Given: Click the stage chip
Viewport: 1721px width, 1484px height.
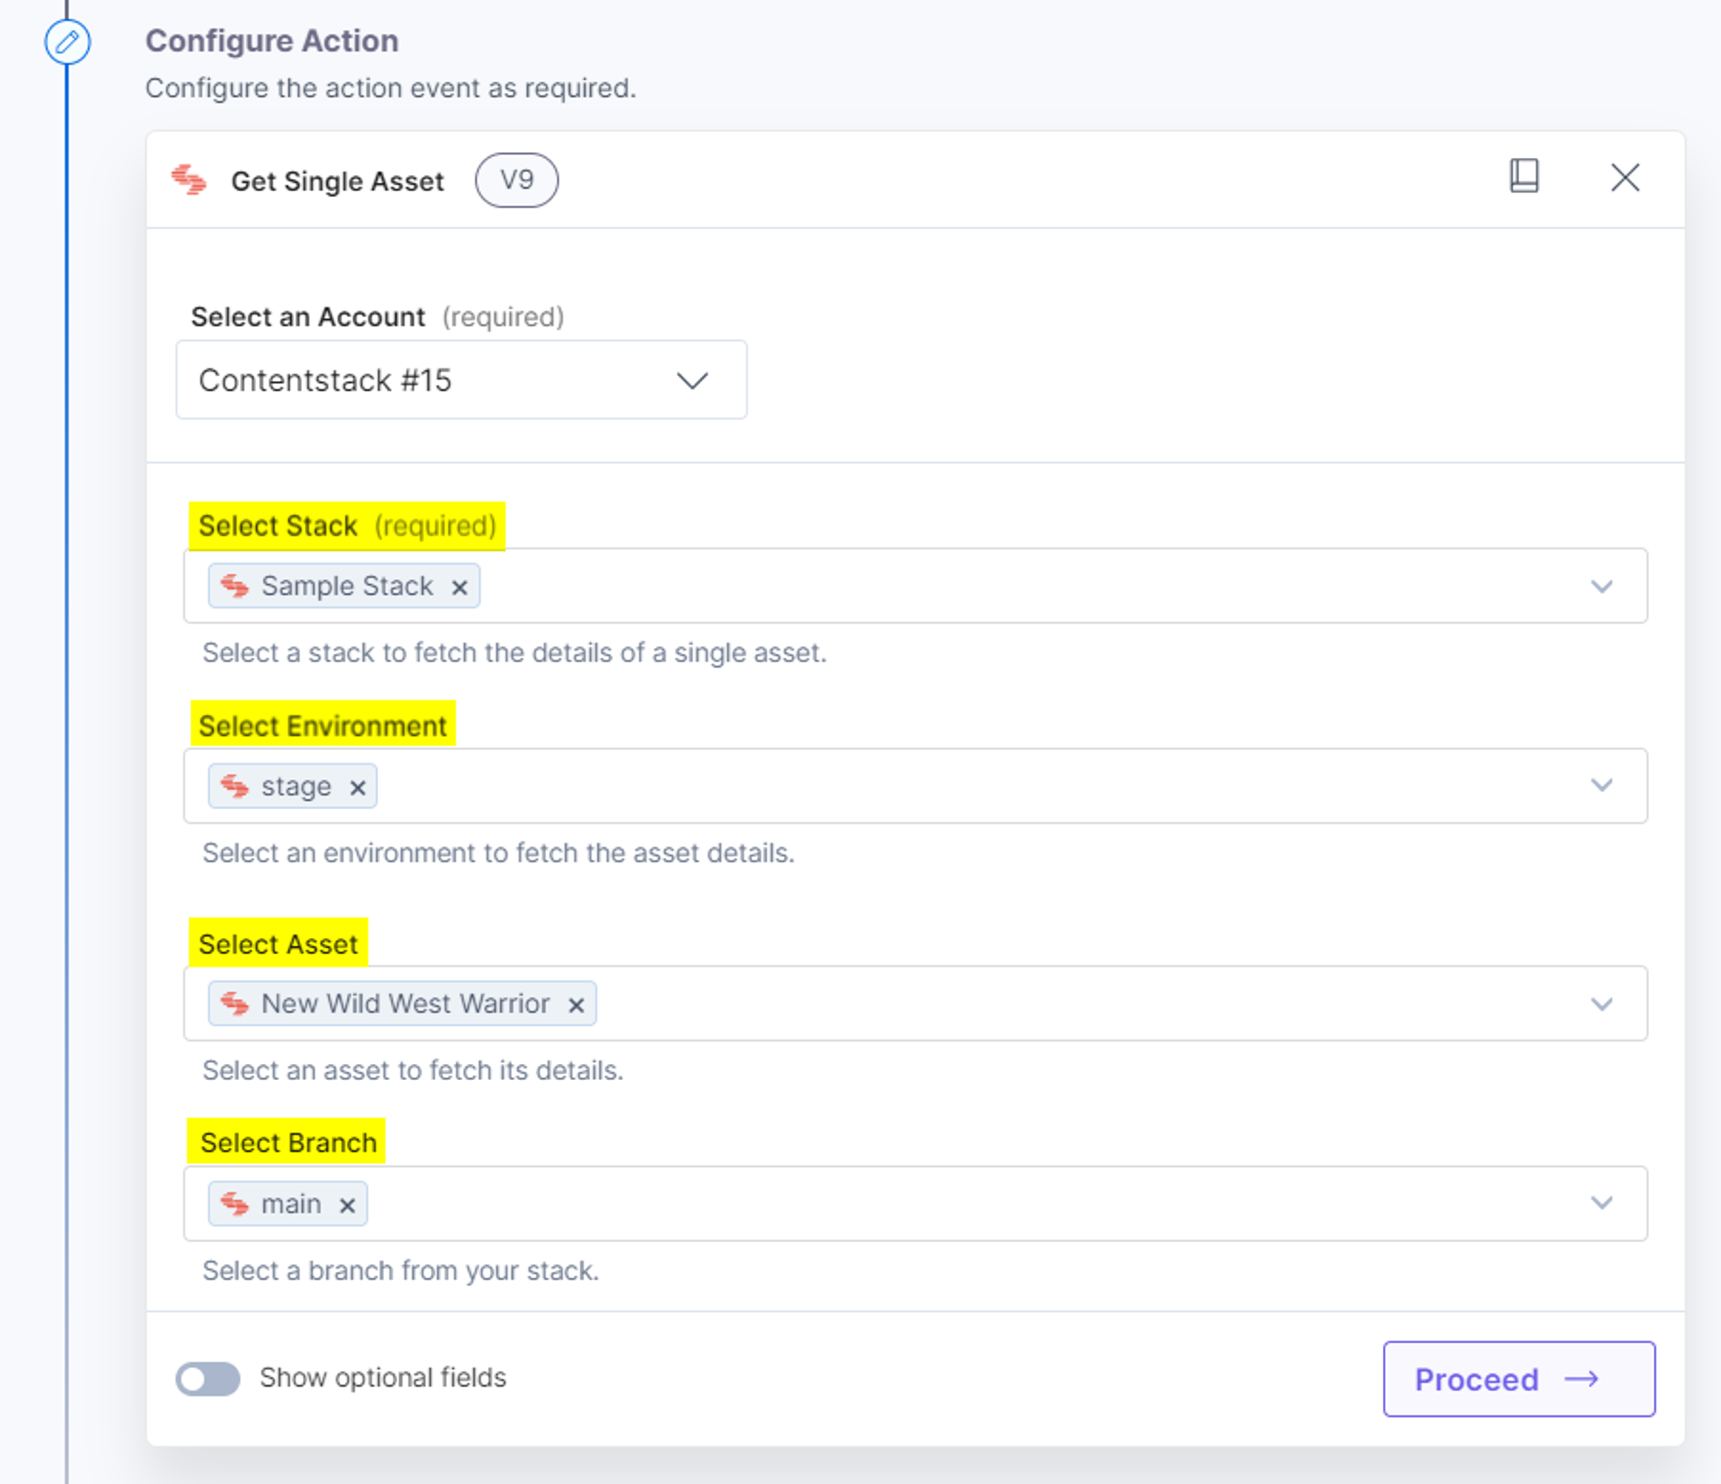Looking at the screenshot, I should [292, 786].
